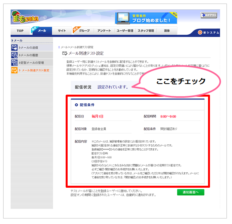Go to the TOP tab
The image size is (232, 224).
(x=20, y=31)
